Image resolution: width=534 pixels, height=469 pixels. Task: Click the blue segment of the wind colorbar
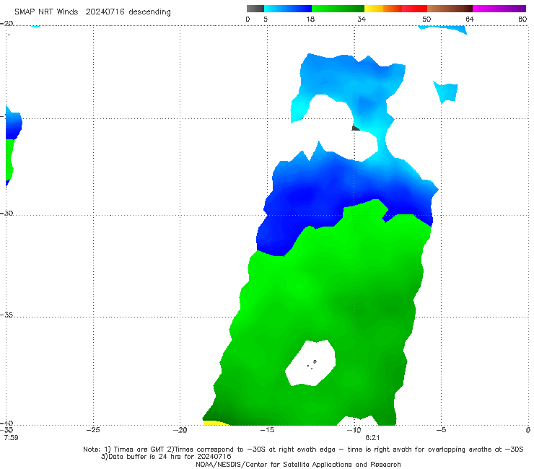288,9
